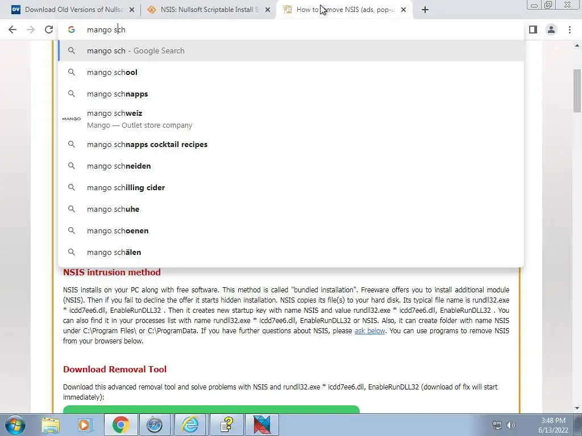Select the 'mango school' suggestion

[291, 72]
